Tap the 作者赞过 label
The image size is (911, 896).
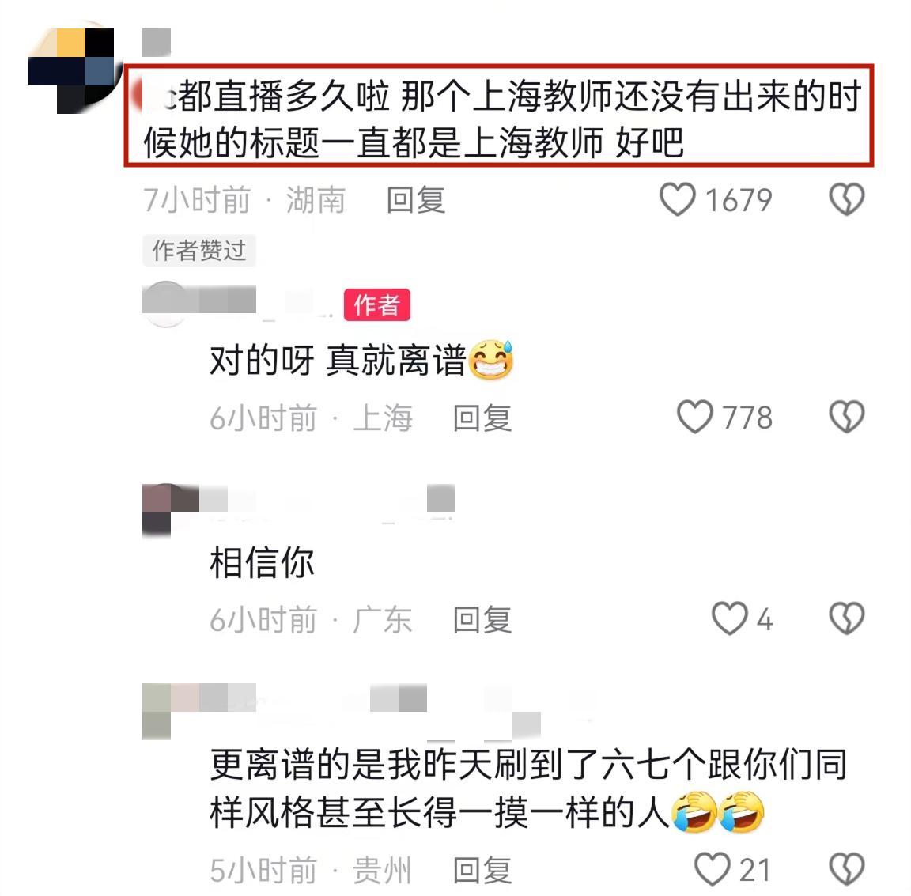tap(199, 251)
